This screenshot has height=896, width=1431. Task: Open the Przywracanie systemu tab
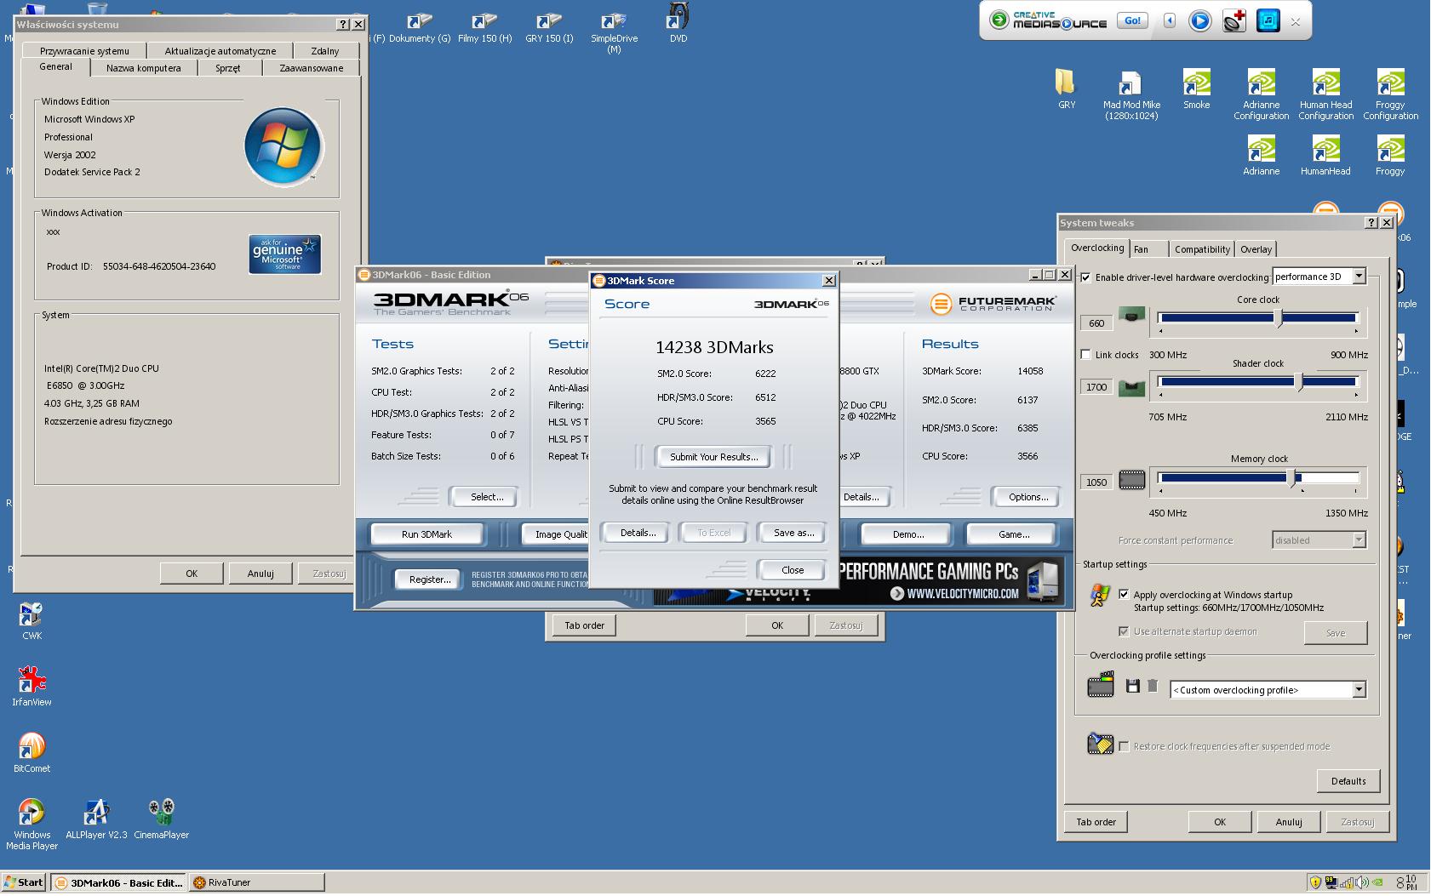[x=84, y=51]
